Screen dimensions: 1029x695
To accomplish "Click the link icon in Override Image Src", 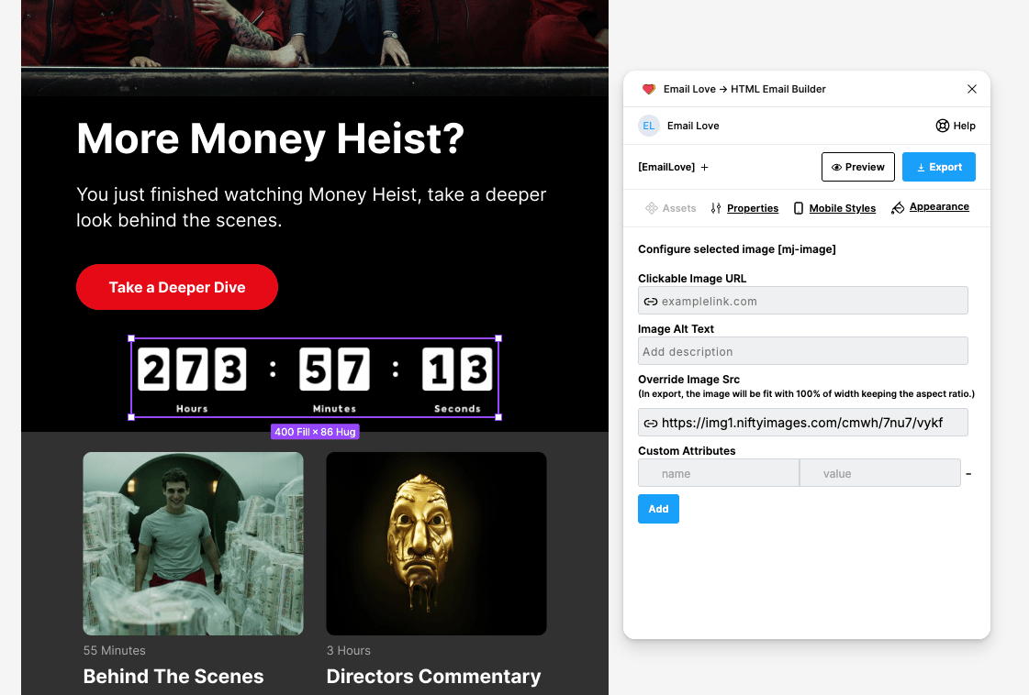I will coord(650,424).
